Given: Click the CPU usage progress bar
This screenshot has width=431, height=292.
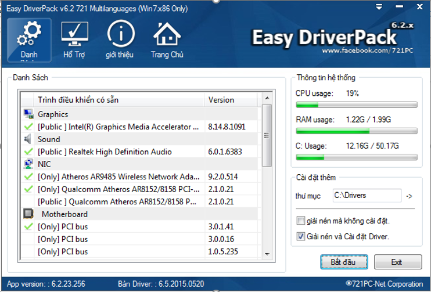Looking at the screenshot, I should pyautogui.click(x=357, y=104).
